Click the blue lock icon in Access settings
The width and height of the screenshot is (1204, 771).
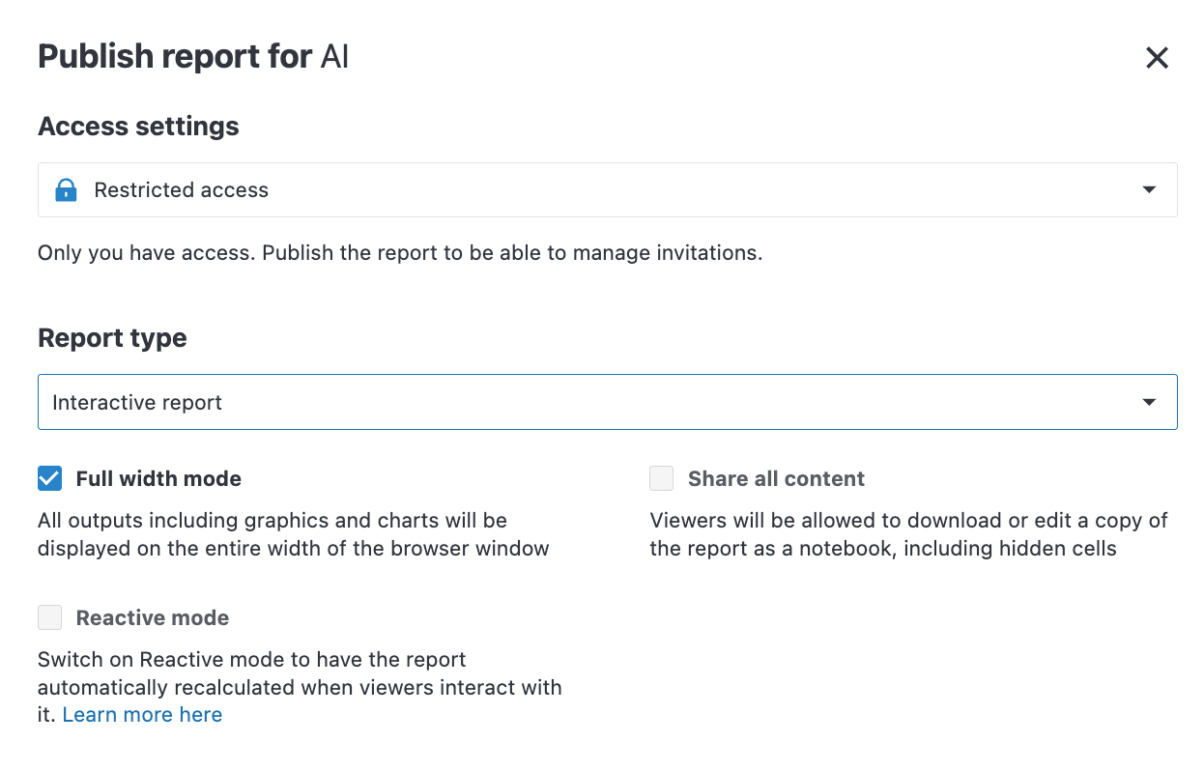point(66,189)
